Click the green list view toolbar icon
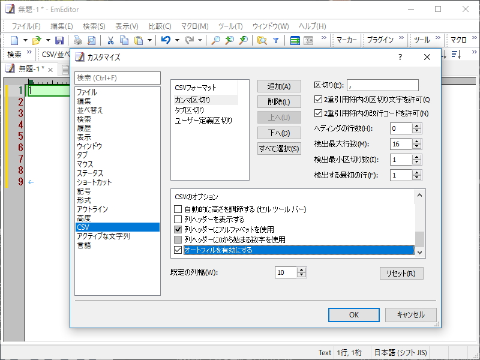 point(295,40)
